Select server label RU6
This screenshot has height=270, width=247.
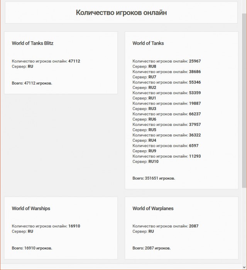(x=152, y=119)
